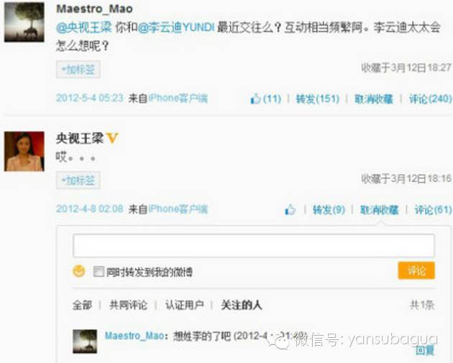Screen dimensions: 453x363
Task: Click thumbs-up icon on 央视王梁 post
Action: coord(290,209)
